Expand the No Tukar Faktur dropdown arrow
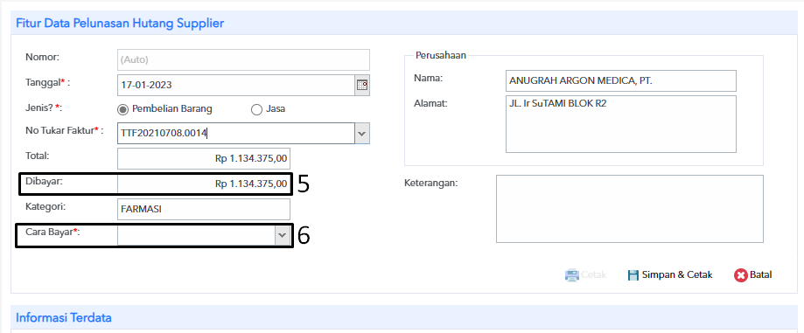The width and height of the screenshot is (804, 333). pyautogui.click(x=362, y=133)
